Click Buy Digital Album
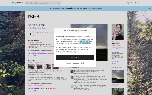 [x=37, y=53]
